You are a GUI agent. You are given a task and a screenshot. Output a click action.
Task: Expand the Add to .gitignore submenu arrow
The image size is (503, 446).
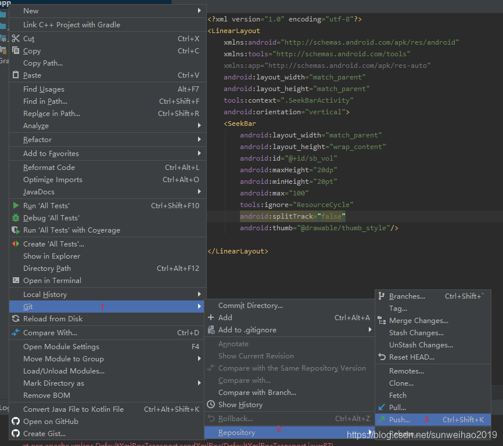click(x=370, y=329)
